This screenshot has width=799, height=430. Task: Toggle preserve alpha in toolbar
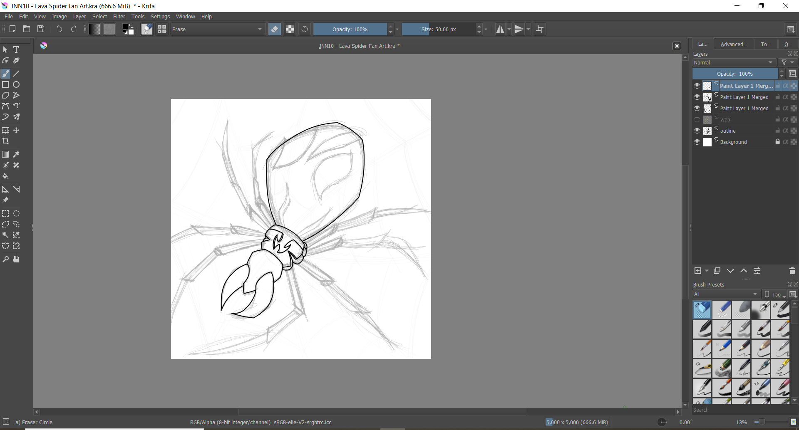pos(290,29)
